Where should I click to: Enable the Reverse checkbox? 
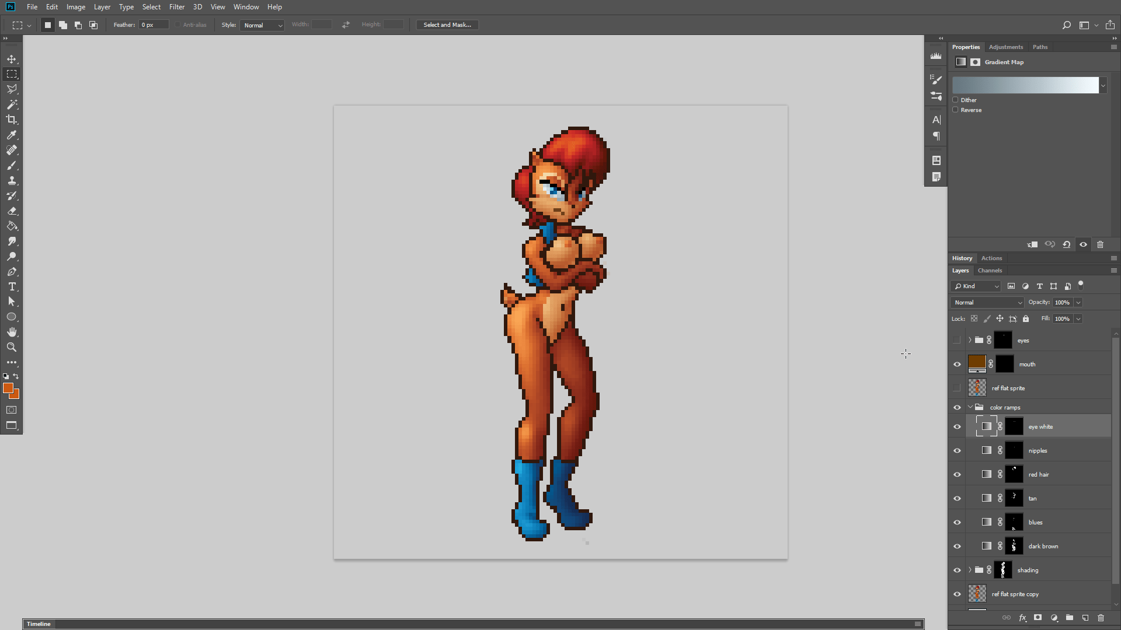[956, 110]
